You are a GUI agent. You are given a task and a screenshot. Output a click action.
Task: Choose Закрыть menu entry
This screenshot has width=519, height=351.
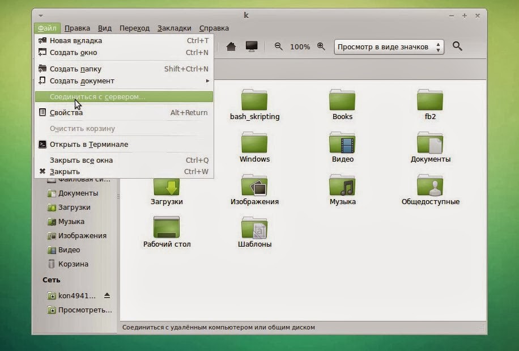point(124,171)
